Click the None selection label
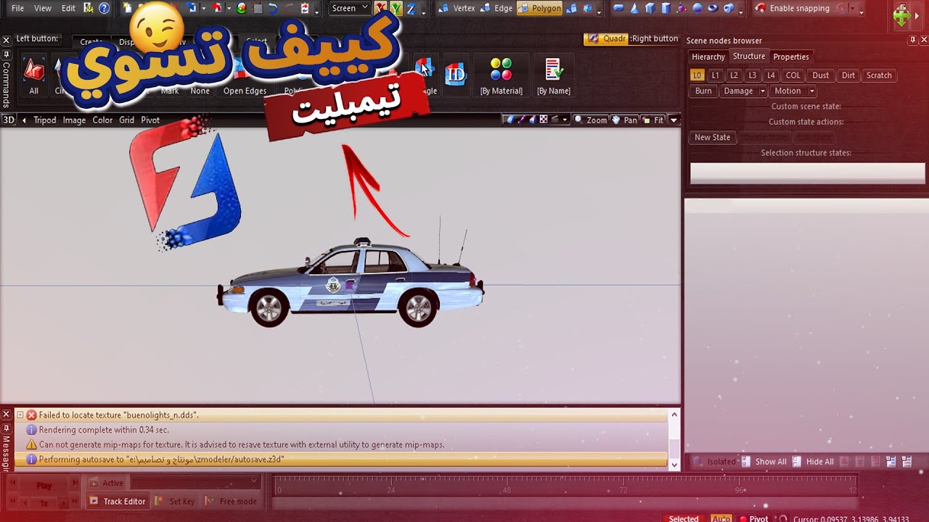Viewport: 929px width, 522px height. (x=200, y=91)
